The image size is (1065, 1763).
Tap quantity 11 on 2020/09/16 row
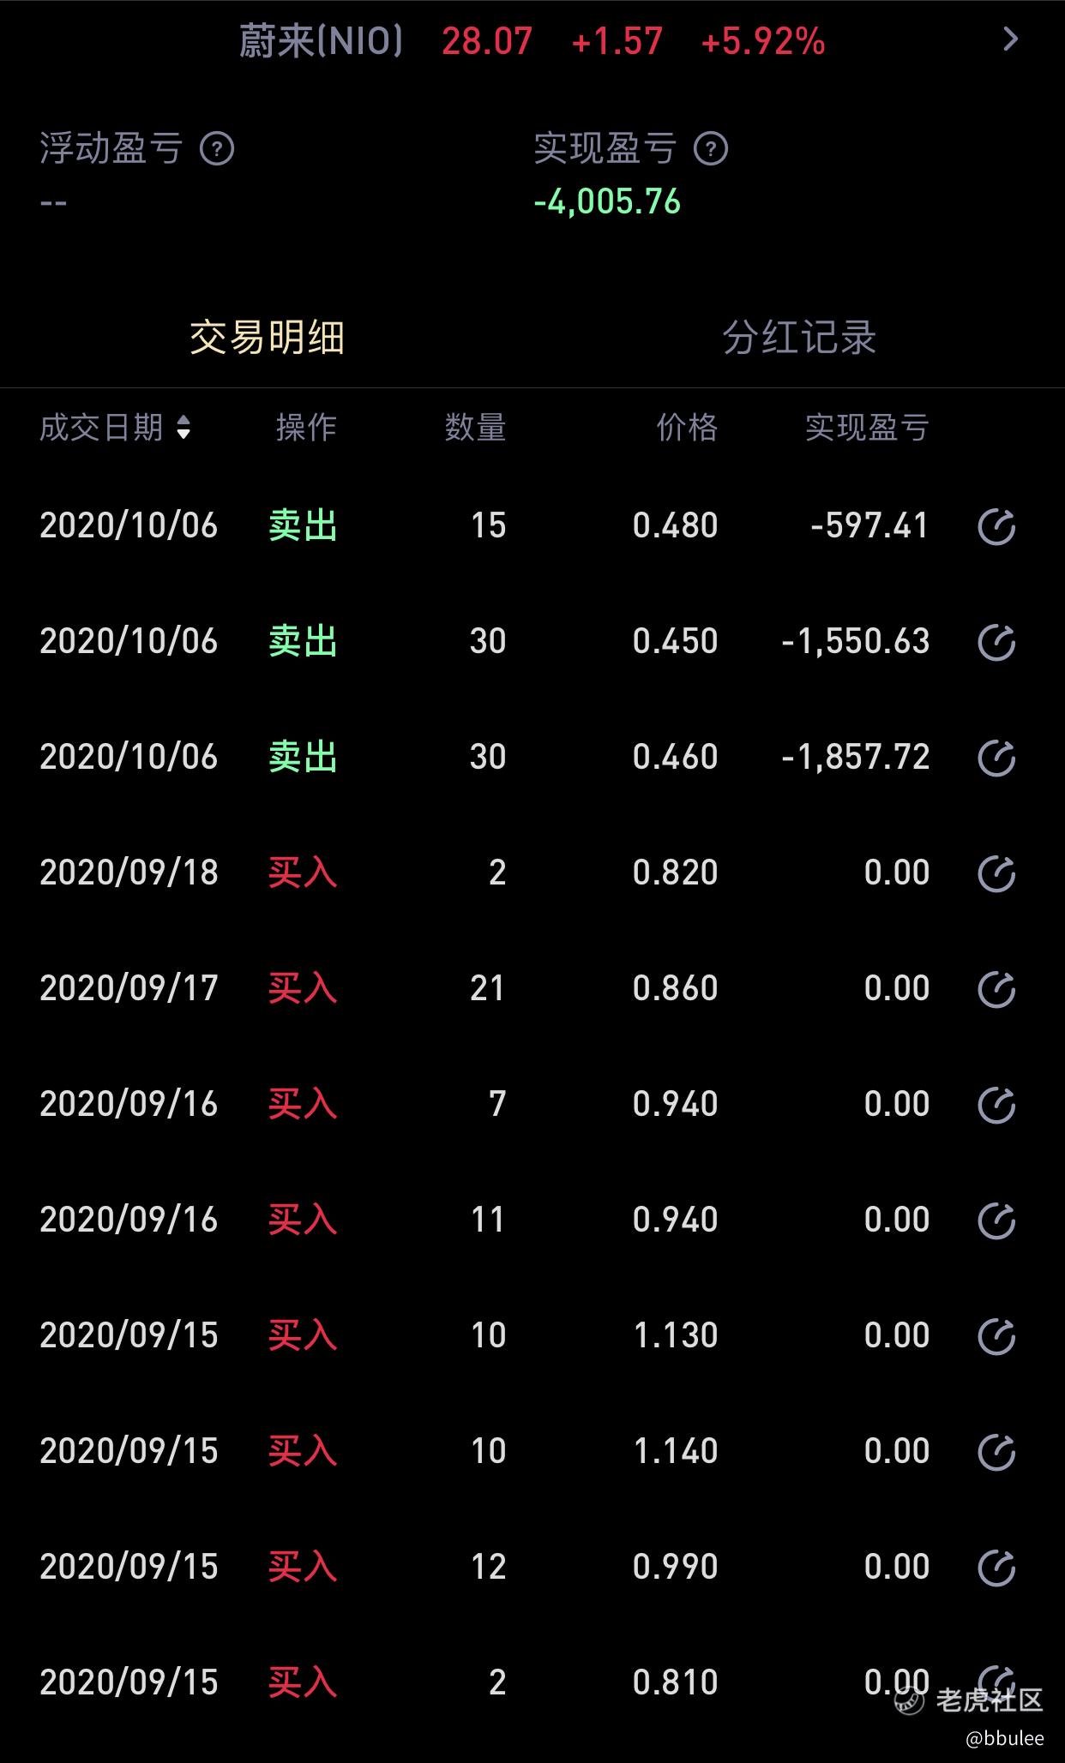[x=489, y=1220]
